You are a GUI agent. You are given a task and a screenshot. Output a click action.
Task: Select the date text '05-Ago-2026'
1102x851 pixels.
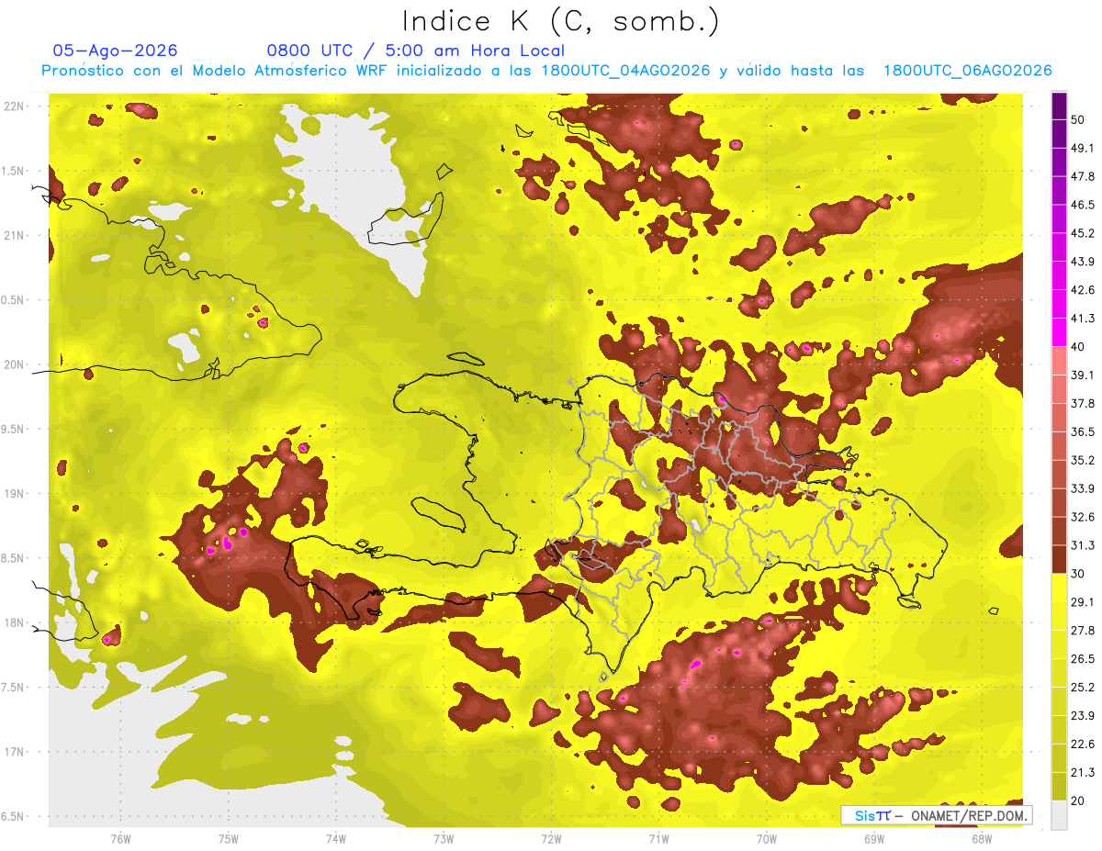[x=116, y=50]
